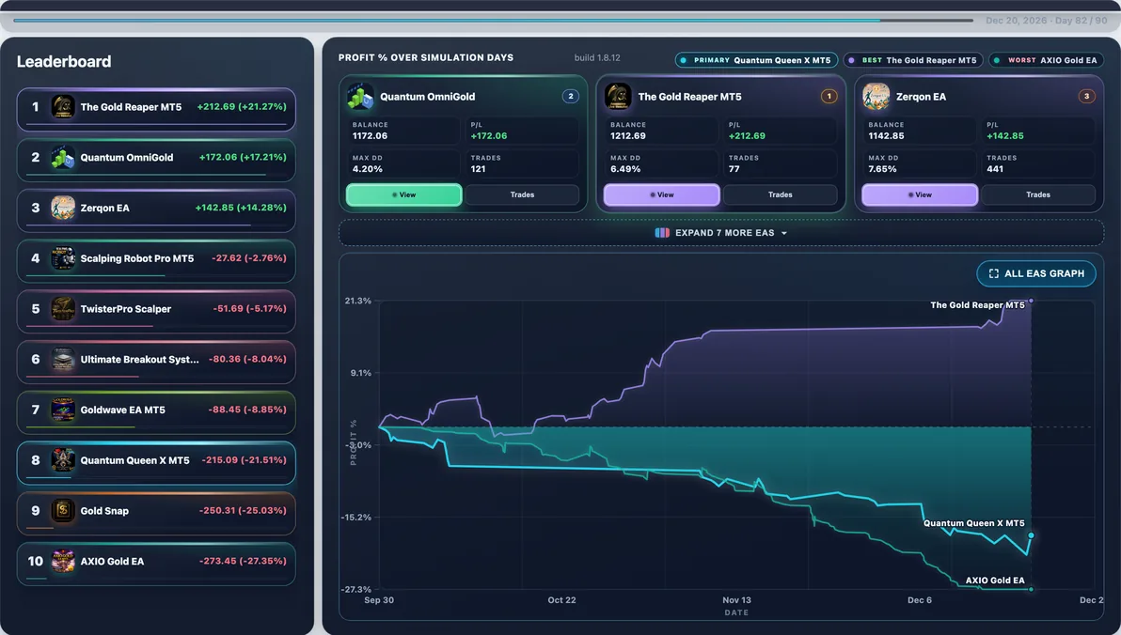Viewport: 1121px width, 635px height.
Task: Click AXIO Gold EA line endpoint marker
Action: coord(1031,589)
